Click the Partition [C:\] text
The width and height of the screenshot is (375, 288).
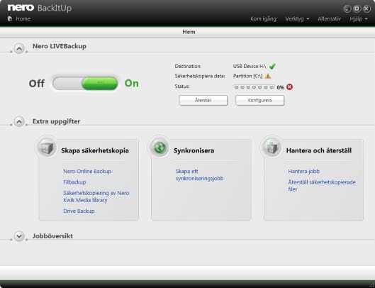point(248,76)
